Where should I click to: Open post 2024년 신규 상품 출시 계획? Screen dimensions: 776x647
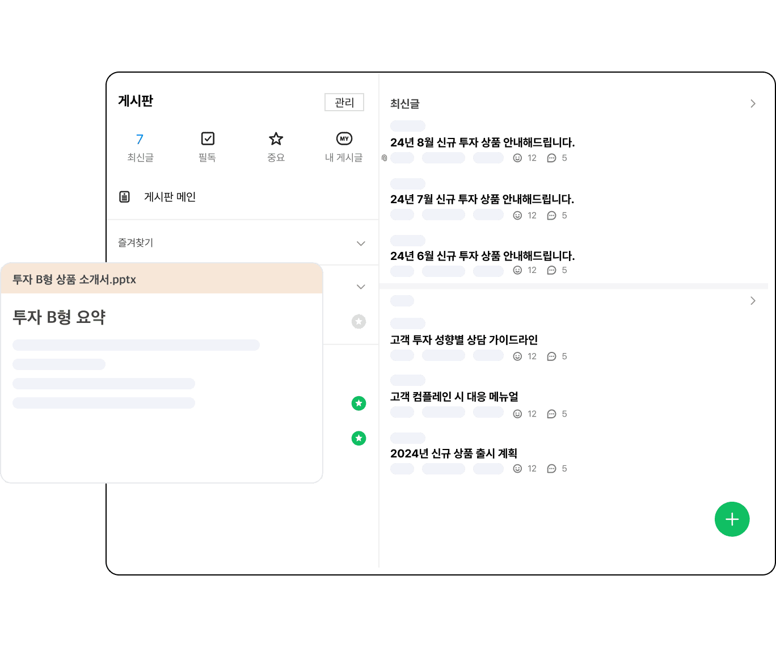(454, 453)
